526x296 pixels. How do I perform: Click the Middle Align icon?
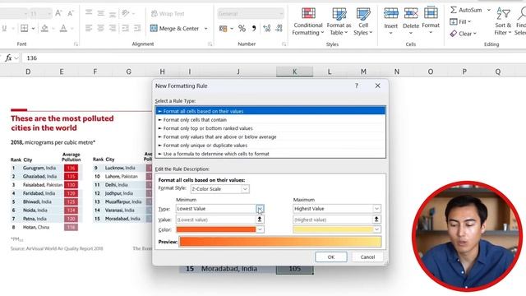tap(100, 13)
